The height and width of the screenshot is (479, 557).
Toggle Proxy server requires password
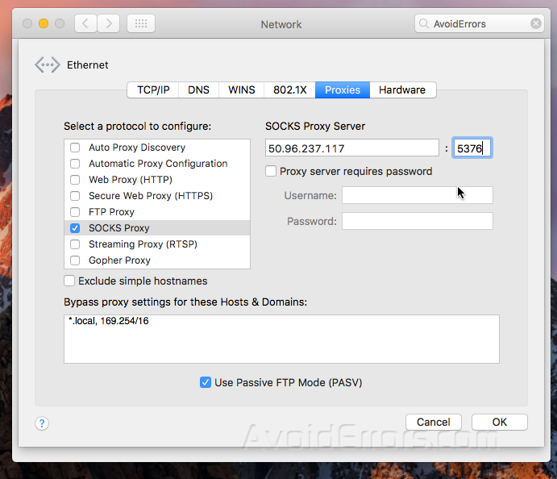271,171
